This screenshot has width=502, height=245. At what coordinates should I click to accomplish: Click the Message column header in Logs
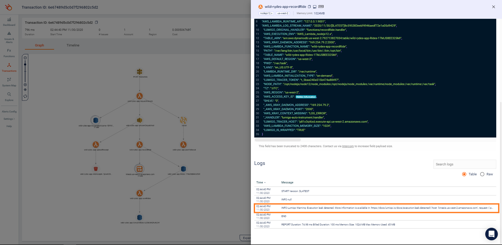click(x=287, y=182)
